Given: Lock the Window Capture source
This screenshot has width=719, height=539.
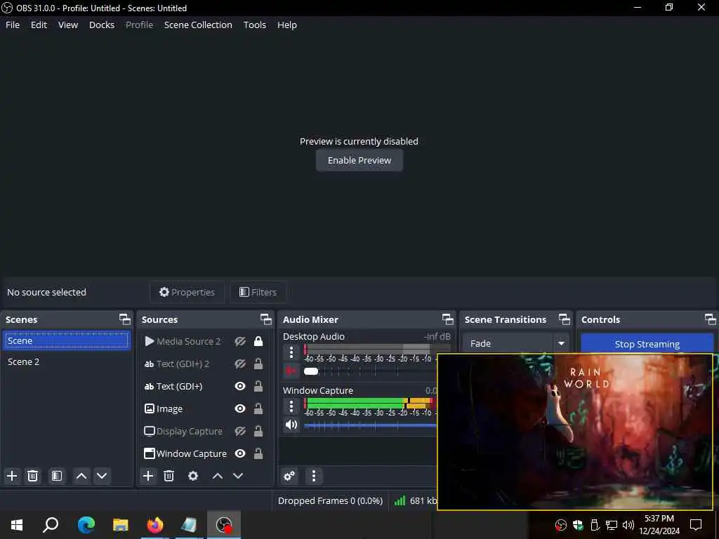Looking at the screenshot, I should 258,453.
